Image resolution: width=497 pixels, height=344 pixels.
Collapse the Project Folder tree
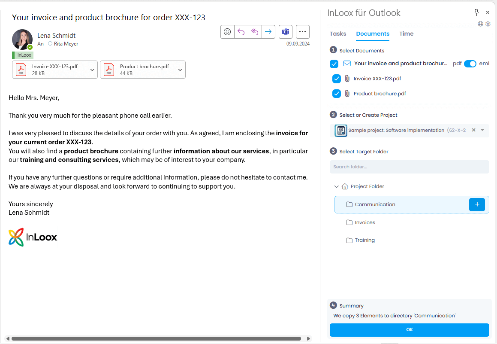(337, 186)
